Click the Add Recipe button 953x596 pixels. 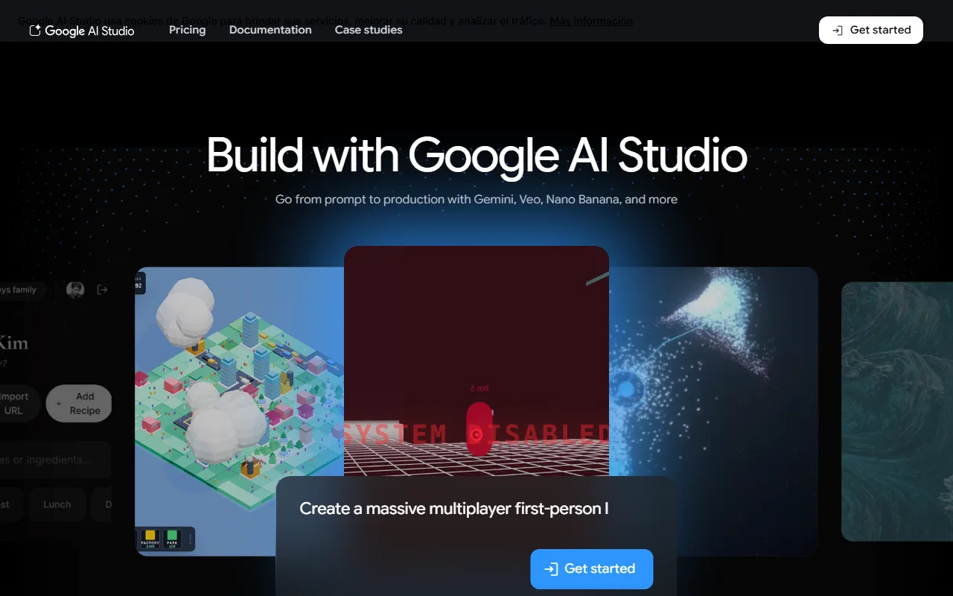(x=79, y=404)
